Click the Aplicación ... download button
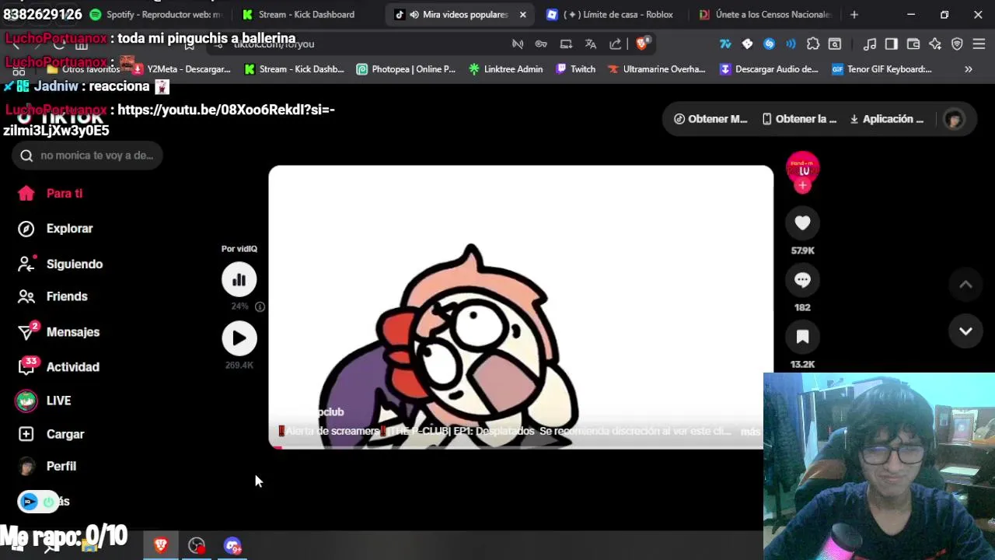Image resolution: width=995 pixels, height=560 pixels. (886, 119)
